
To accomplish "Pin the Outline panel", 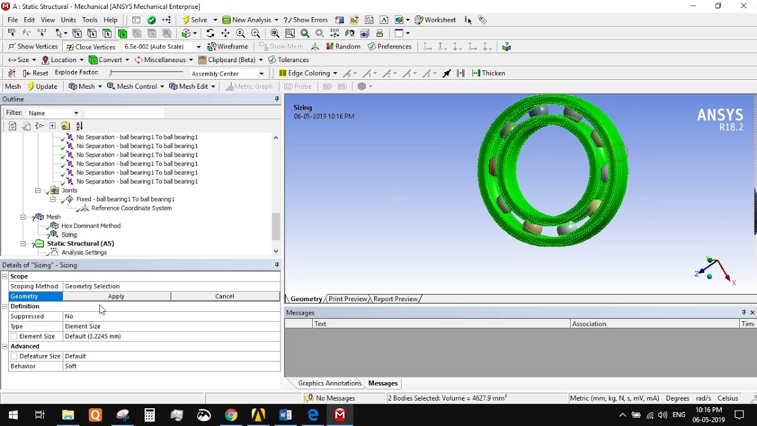I will 277,99.
